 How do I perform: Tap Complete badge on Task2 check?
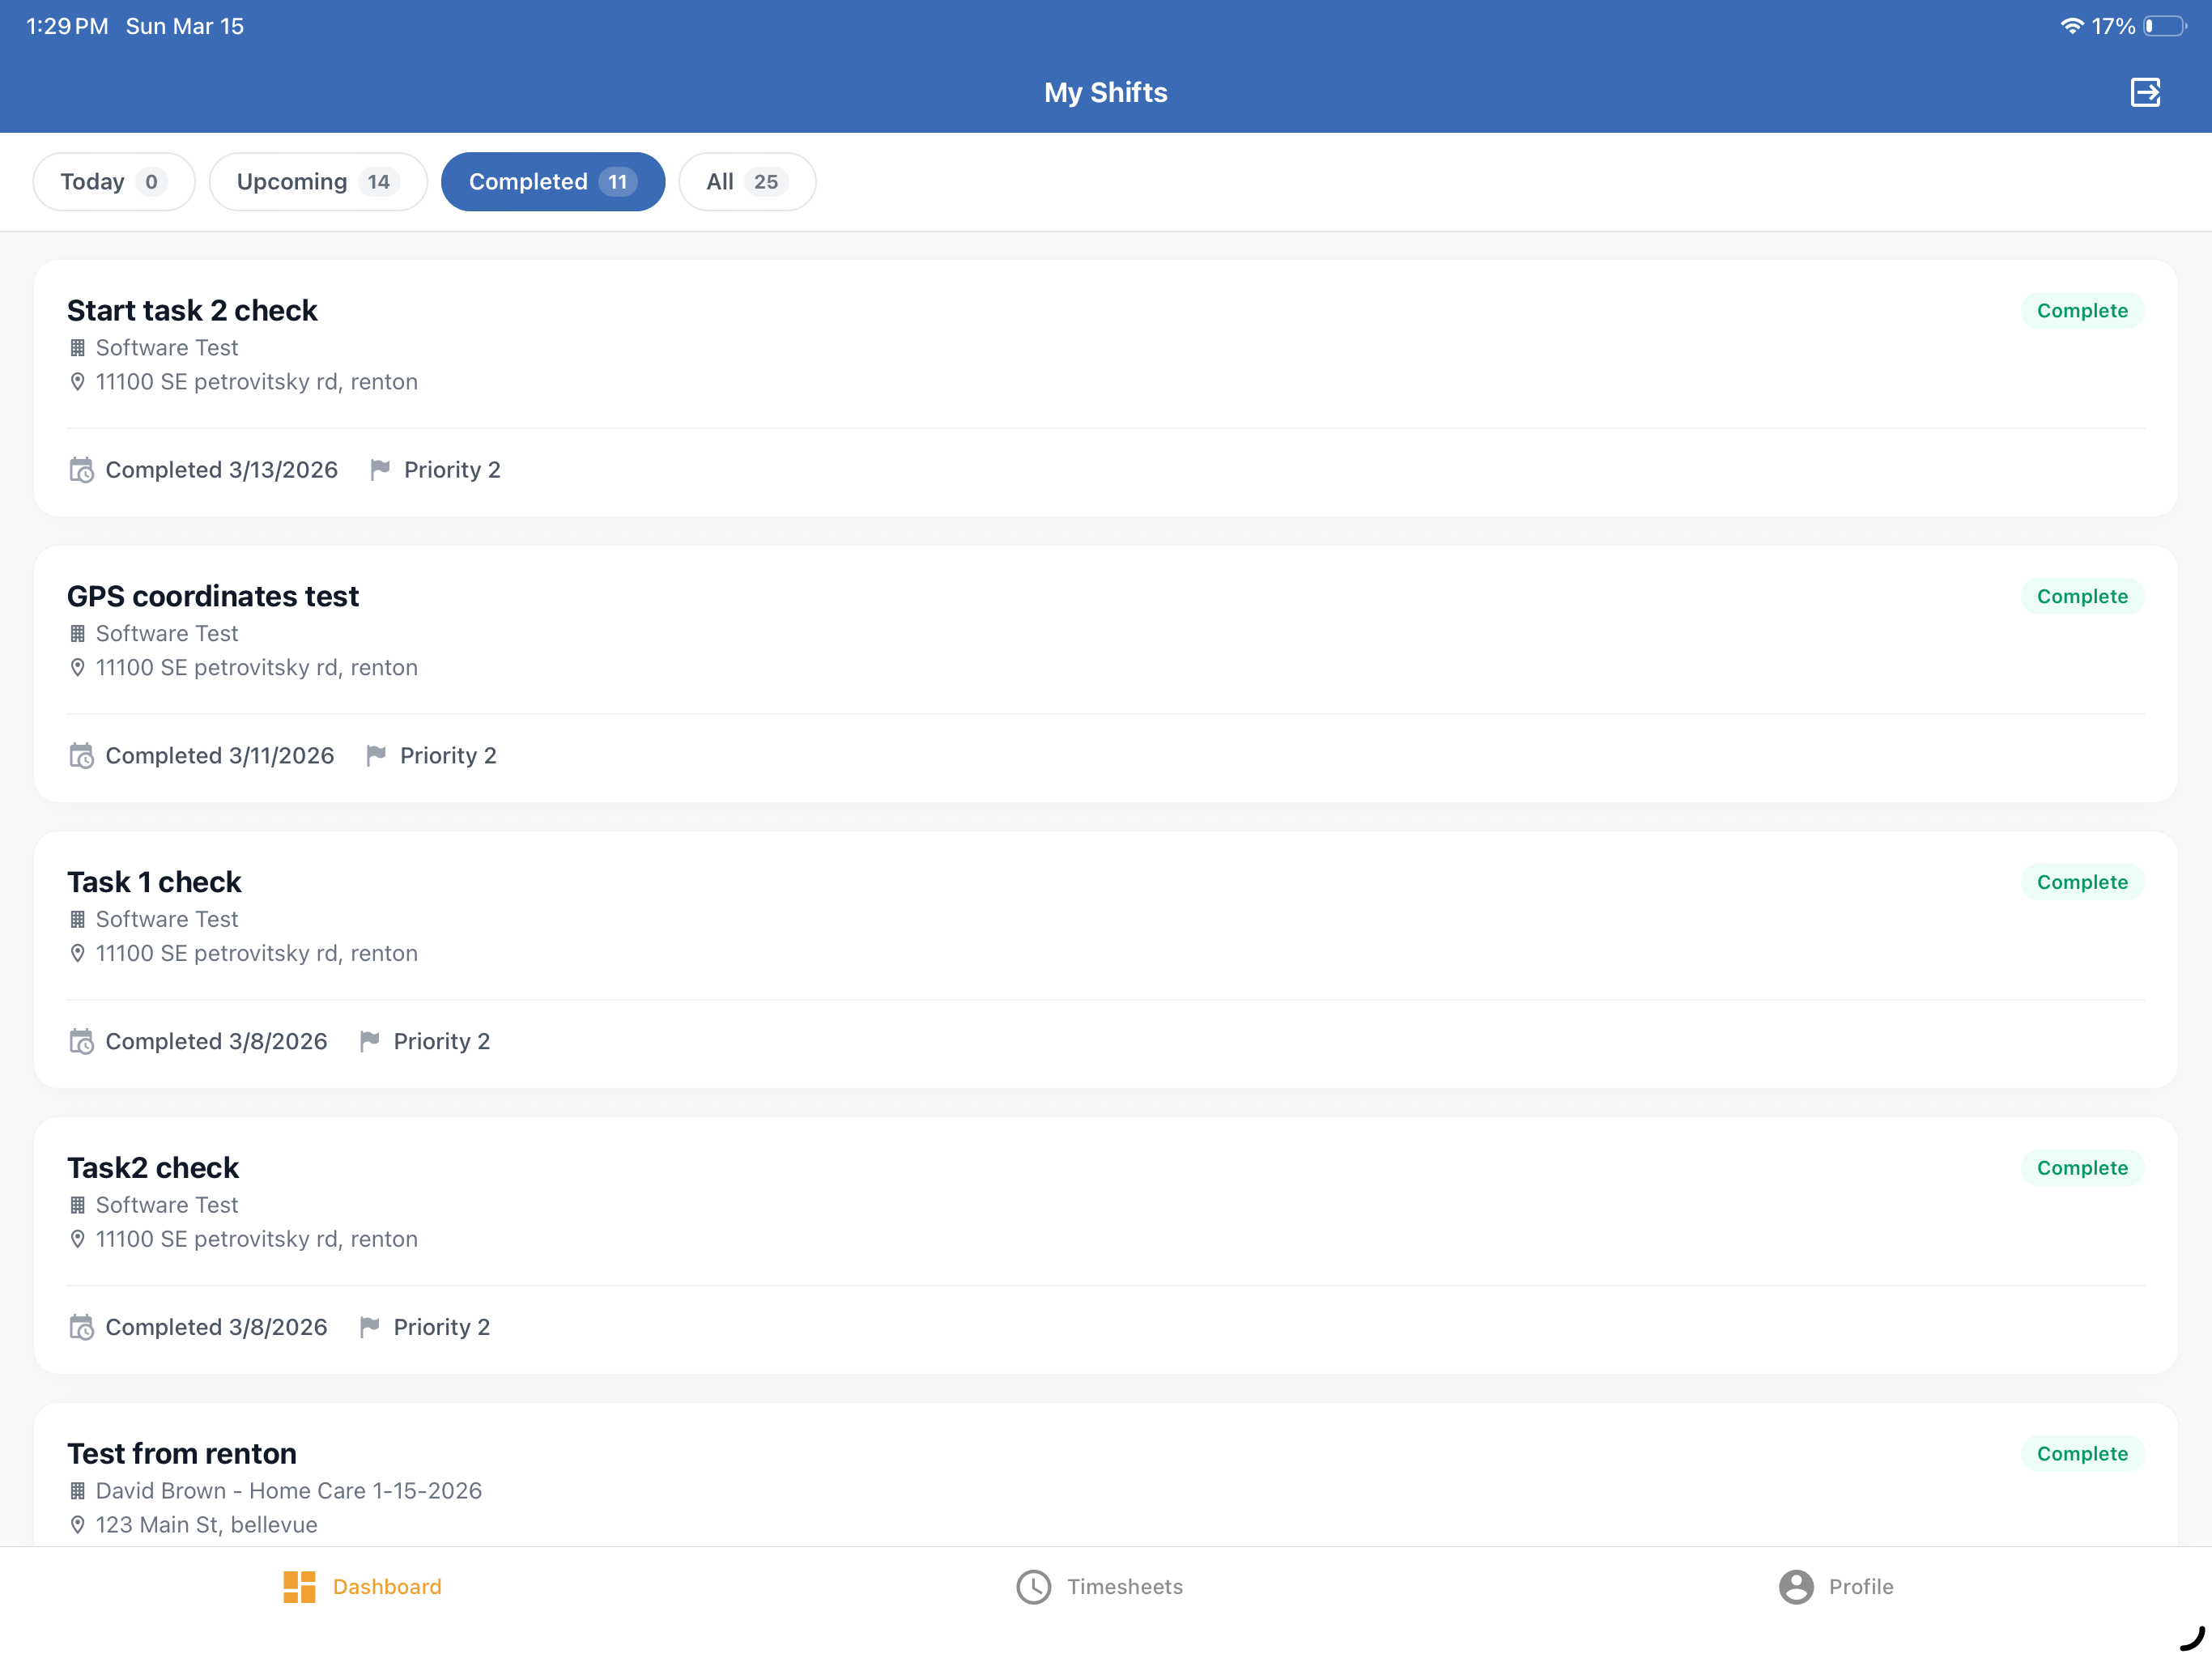(2082, 1168)
